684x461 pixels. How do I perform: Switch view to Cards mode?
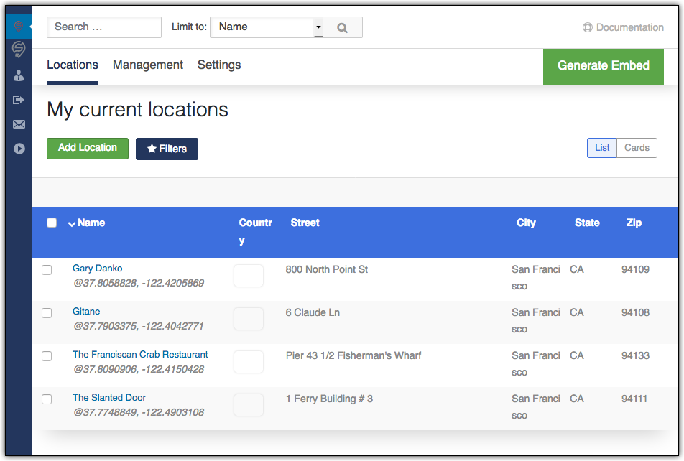point(637,148)
